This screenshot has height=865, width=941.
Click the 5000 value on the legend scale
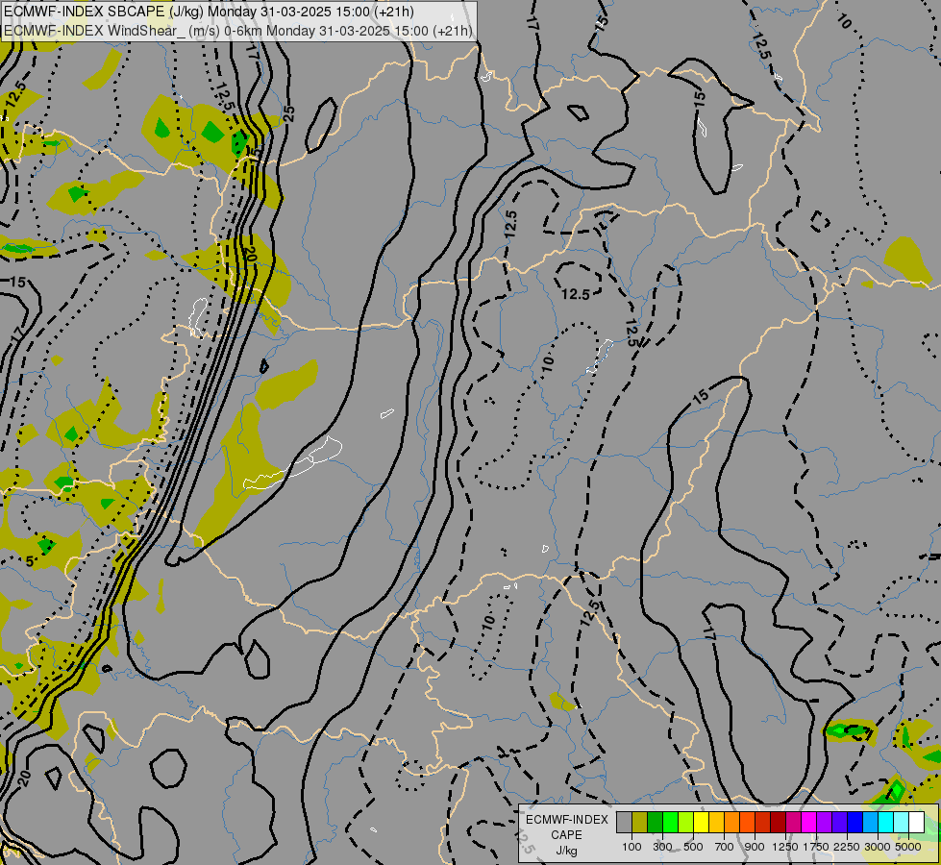(x=908, y=847)
